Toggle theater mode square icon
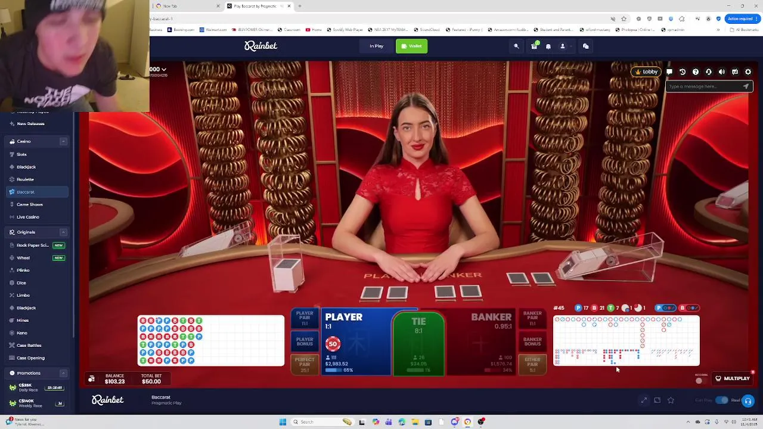This screenshot has width=763, height=429. point(657,400)
